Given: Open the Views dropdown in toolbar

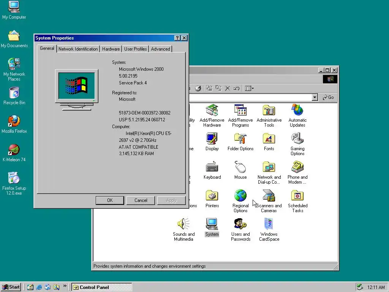Looking at the screenshot, I should pos(249,88).
